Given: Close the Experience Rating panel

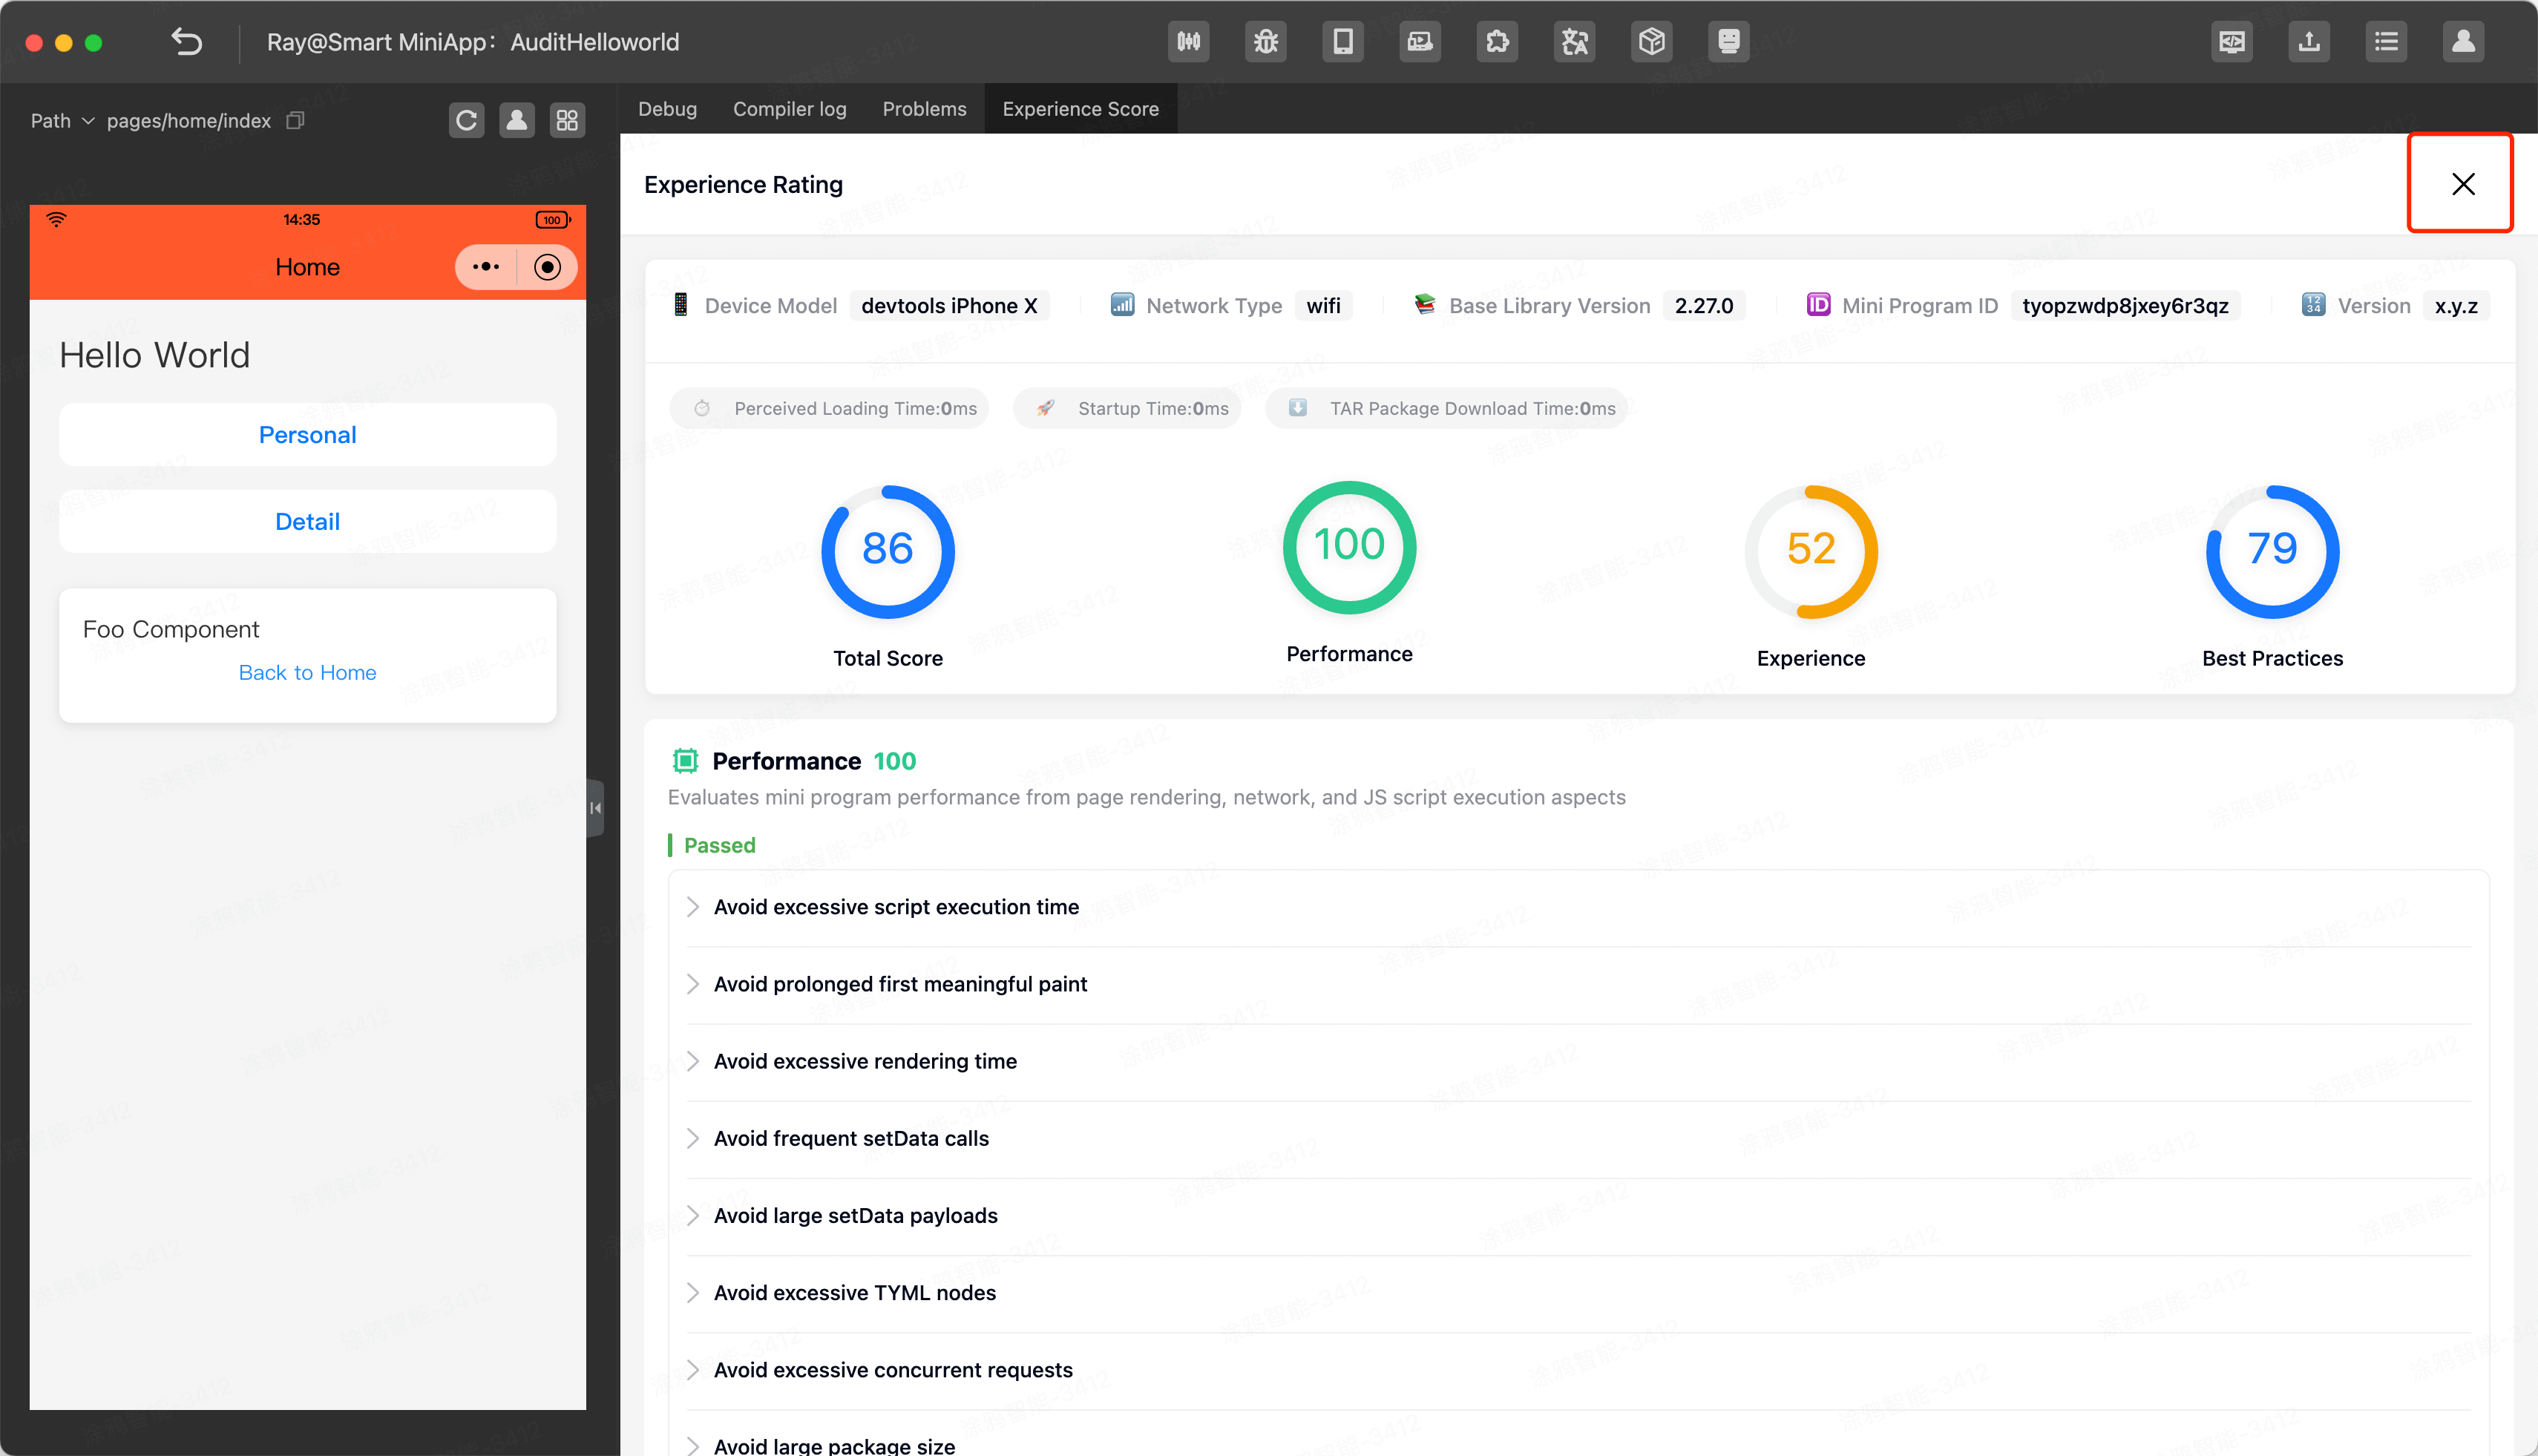Looking at the screenshot, I should pos(2462,183).
